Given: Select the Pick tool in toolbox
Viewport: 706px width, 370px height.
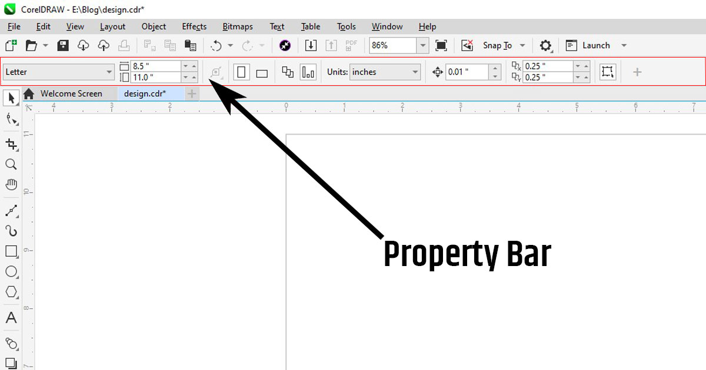Looking at the screenshot, I should (11, 98).
